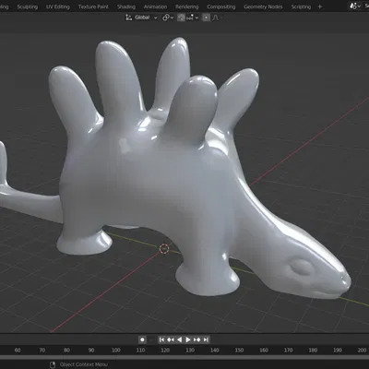
Task: Click frame 150 on the timeline
Action: (239, 350)
